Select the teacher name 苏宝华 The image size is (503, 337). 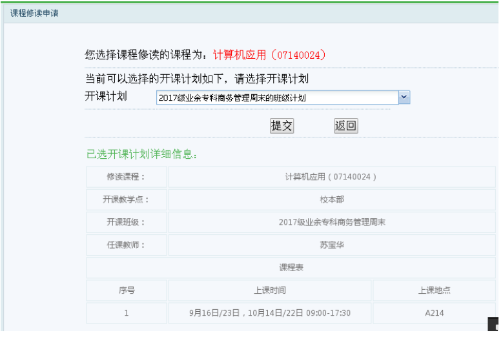point(331,245)
